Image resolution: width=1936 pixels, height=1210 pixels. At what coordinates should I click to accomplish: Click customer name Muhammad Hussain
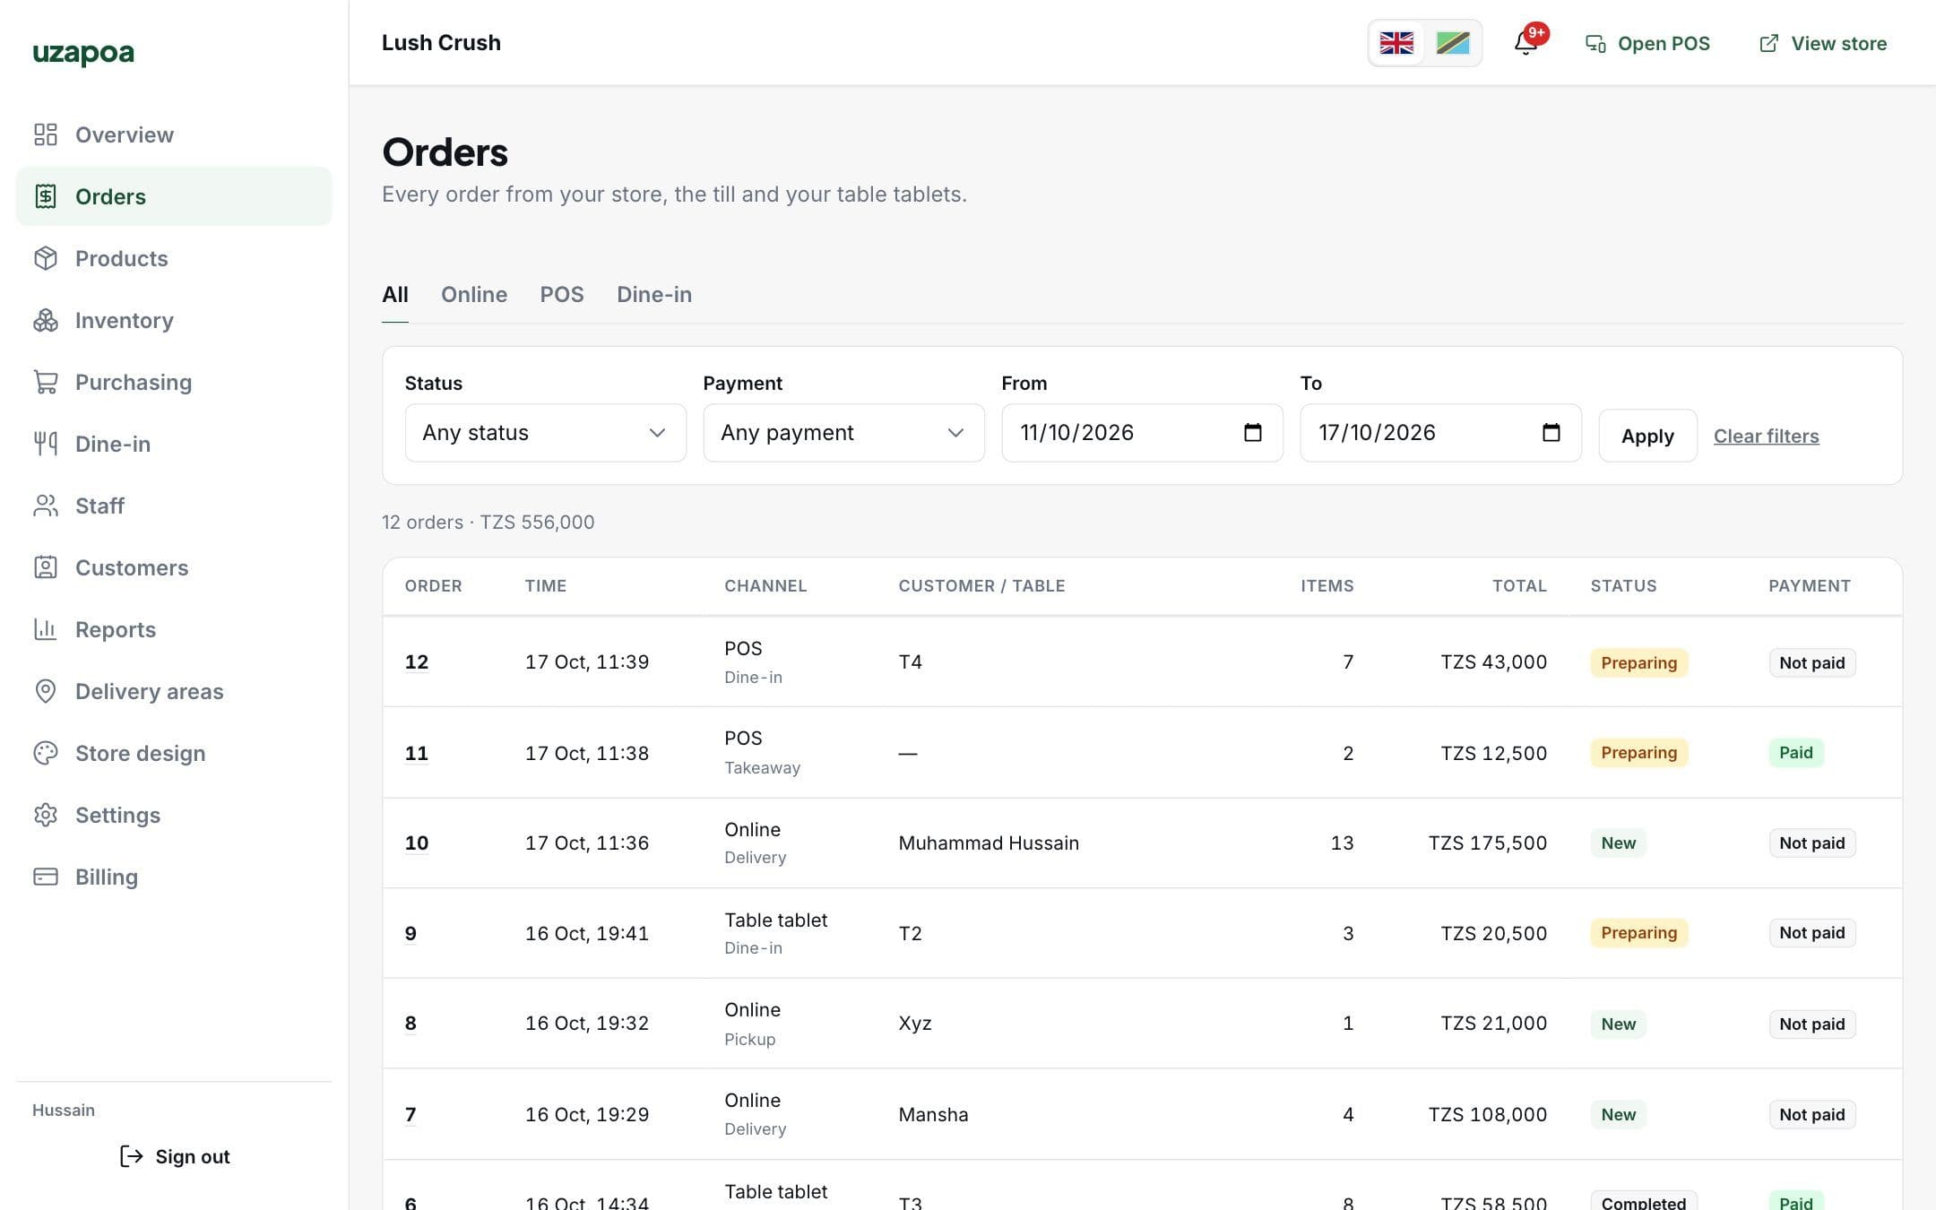click(x=989, y=843)
